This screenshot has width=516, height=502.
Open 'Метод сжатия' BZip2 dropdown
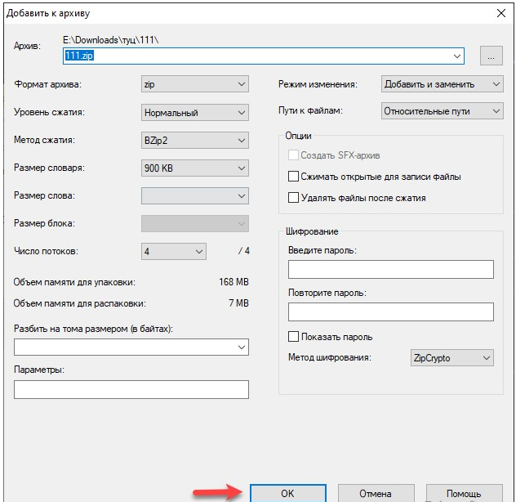pos(194,140)
